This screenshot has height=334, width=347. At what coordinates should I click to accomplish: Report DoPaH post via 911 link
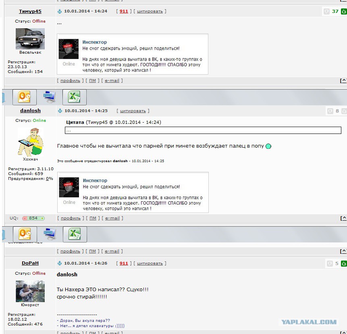coord(124,263)
